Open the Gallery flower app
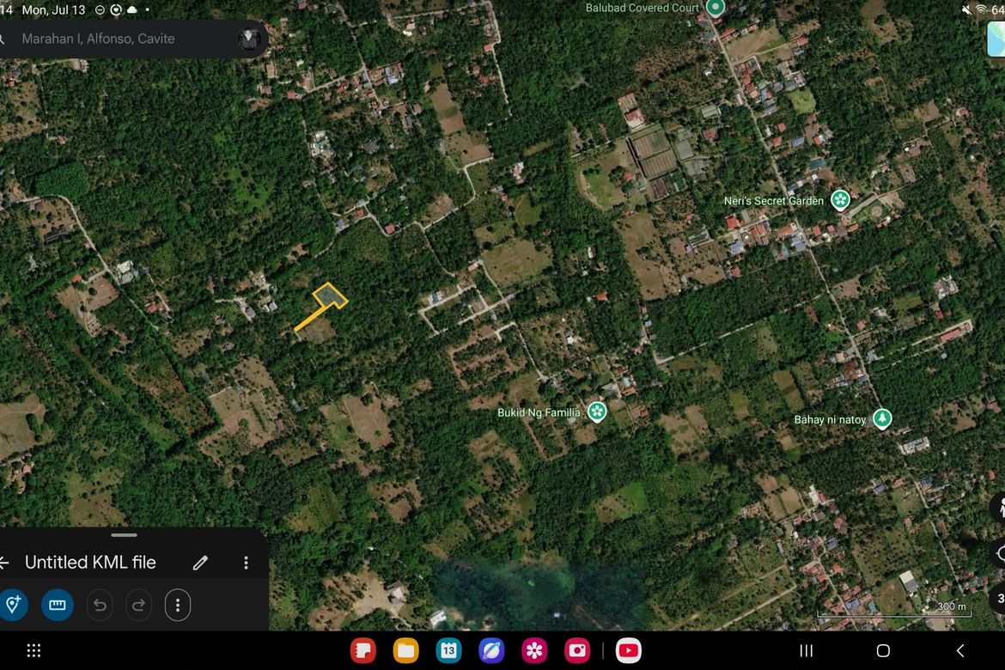The height and width of the screenshot is (670, 1005). (x=534, y=651)
